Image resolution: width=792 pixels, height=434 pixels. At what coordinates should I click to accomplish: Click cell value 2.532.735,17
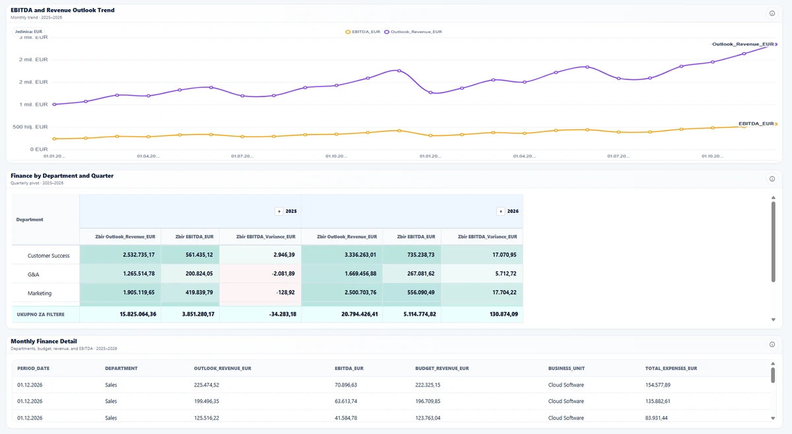point(119,255)
